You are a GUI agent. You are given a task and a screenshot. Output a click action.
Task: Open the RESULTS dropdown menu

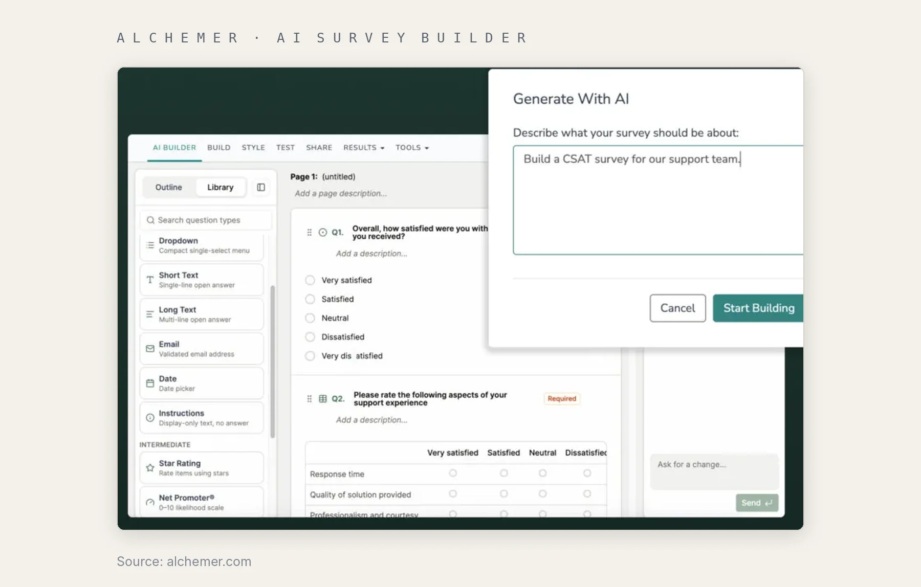click(364, 148)
